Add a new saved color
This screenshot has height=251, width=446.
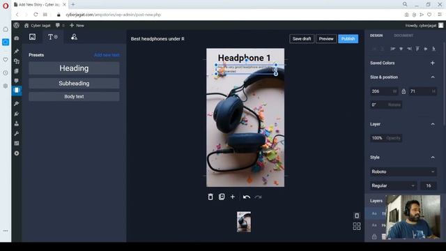(x=433, y=63)
